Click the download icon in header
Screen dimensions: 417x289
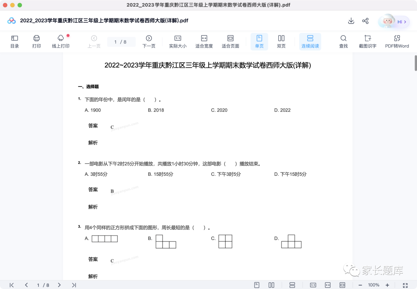click(x=351, y=21)
